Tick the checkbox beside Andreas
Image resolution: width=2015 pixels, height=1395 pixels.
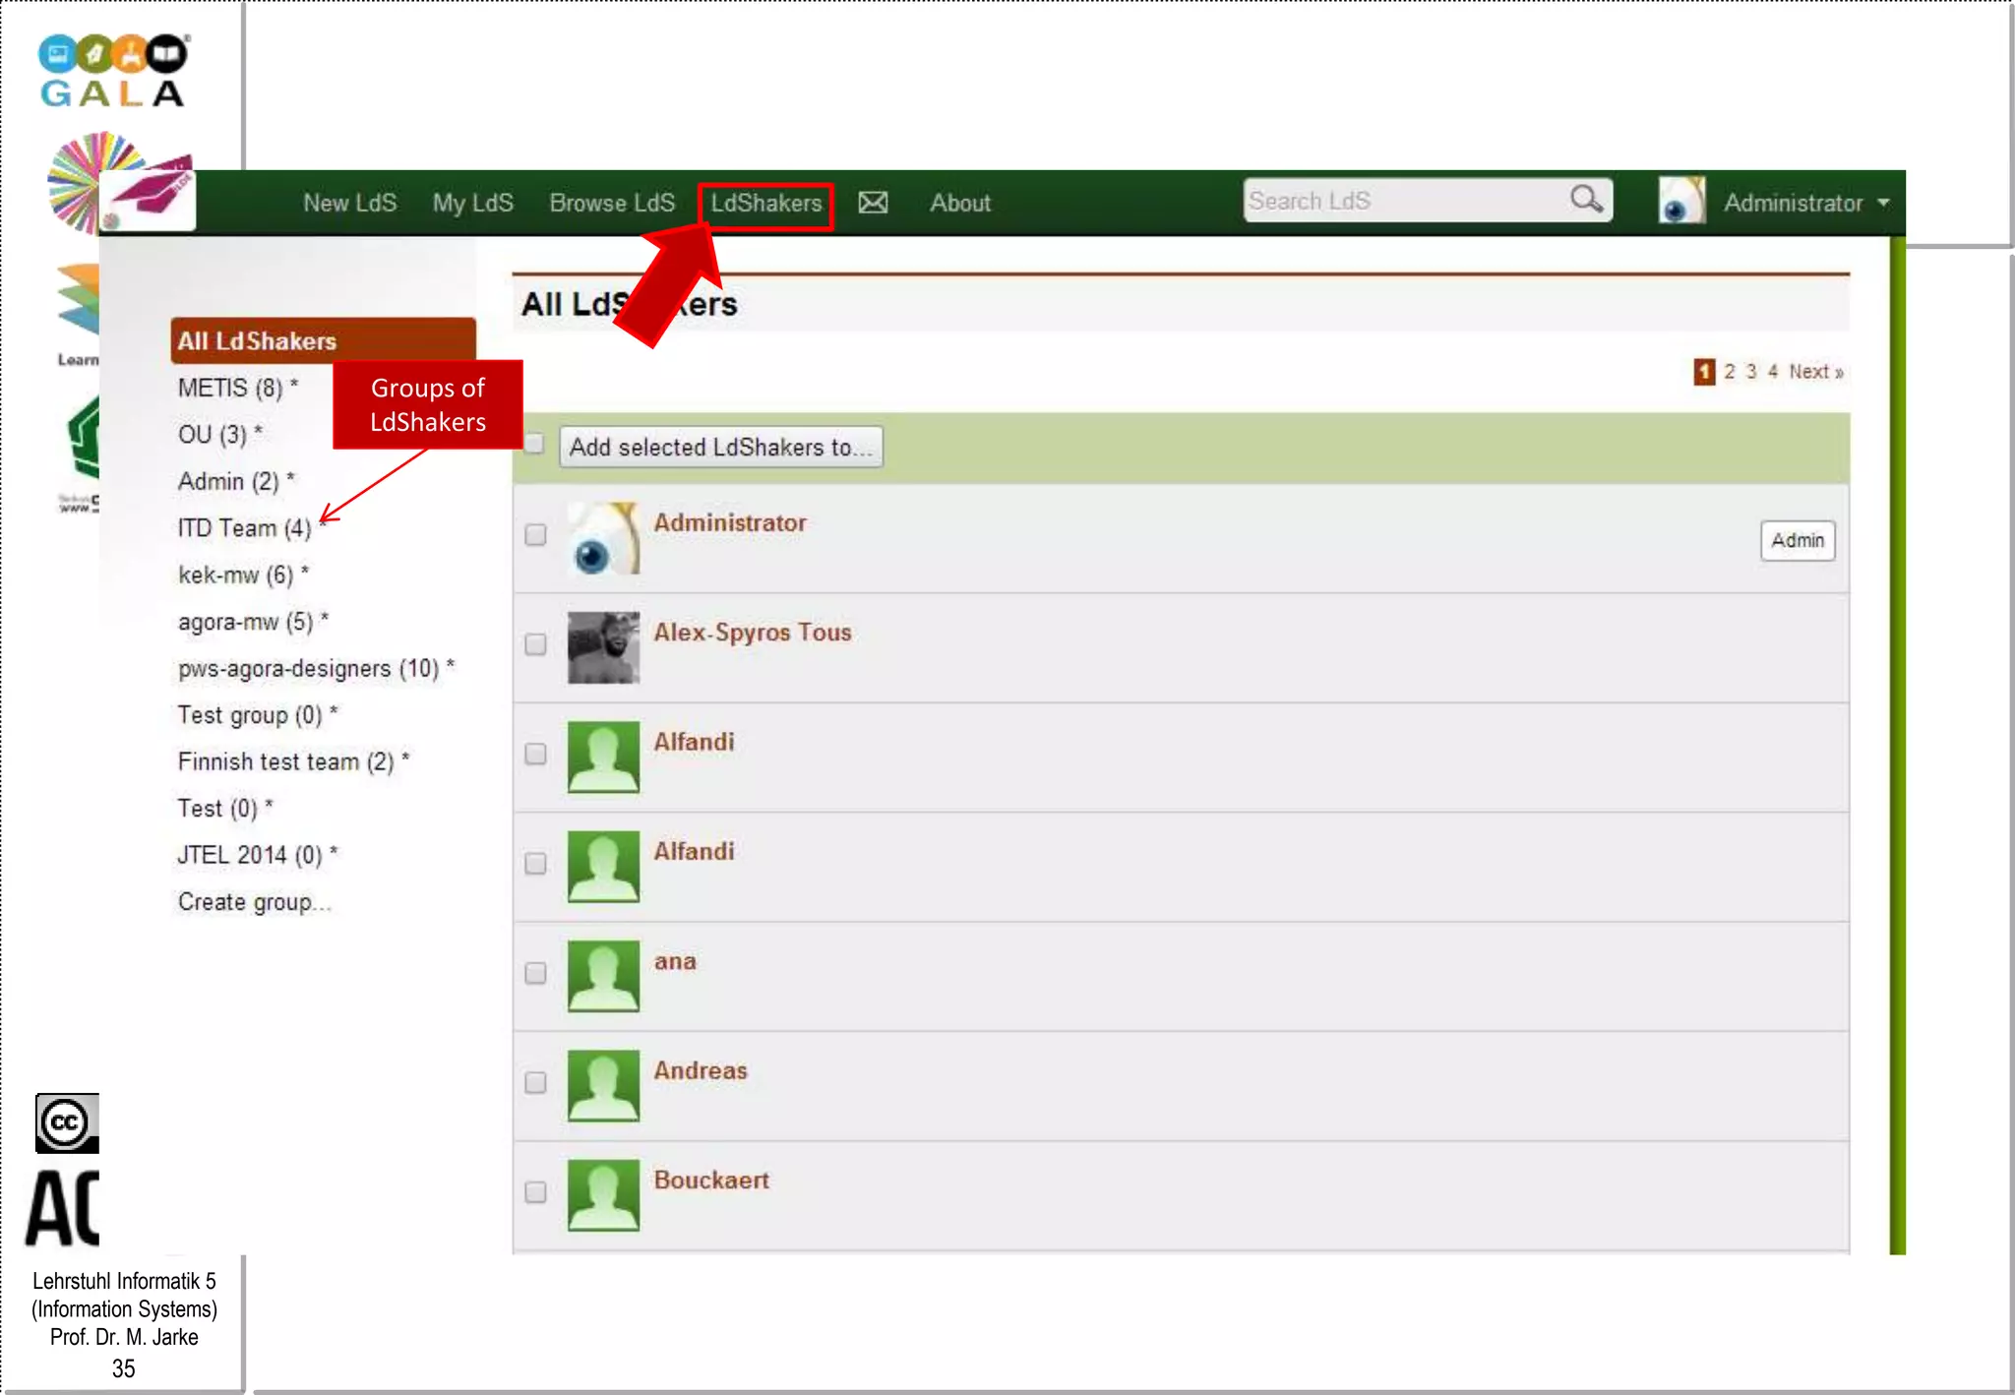(x=535, y=1082)
